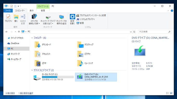The height and width of the screenshot is (99, 177).
Task: Click the 開く (Open) ribbon icon
Action: click(16, 18)
